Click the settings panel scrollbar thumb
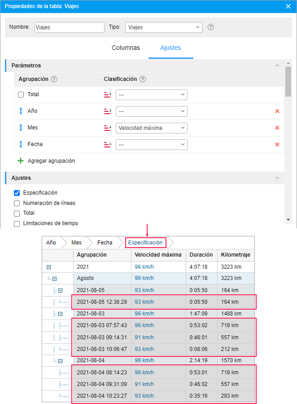 tap(288, 81)
